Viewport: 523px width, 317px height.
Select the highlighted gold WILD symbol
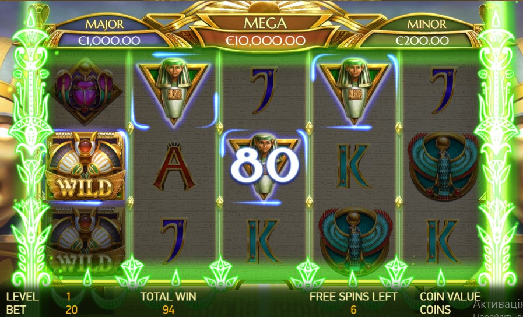(x=85, y=166)
